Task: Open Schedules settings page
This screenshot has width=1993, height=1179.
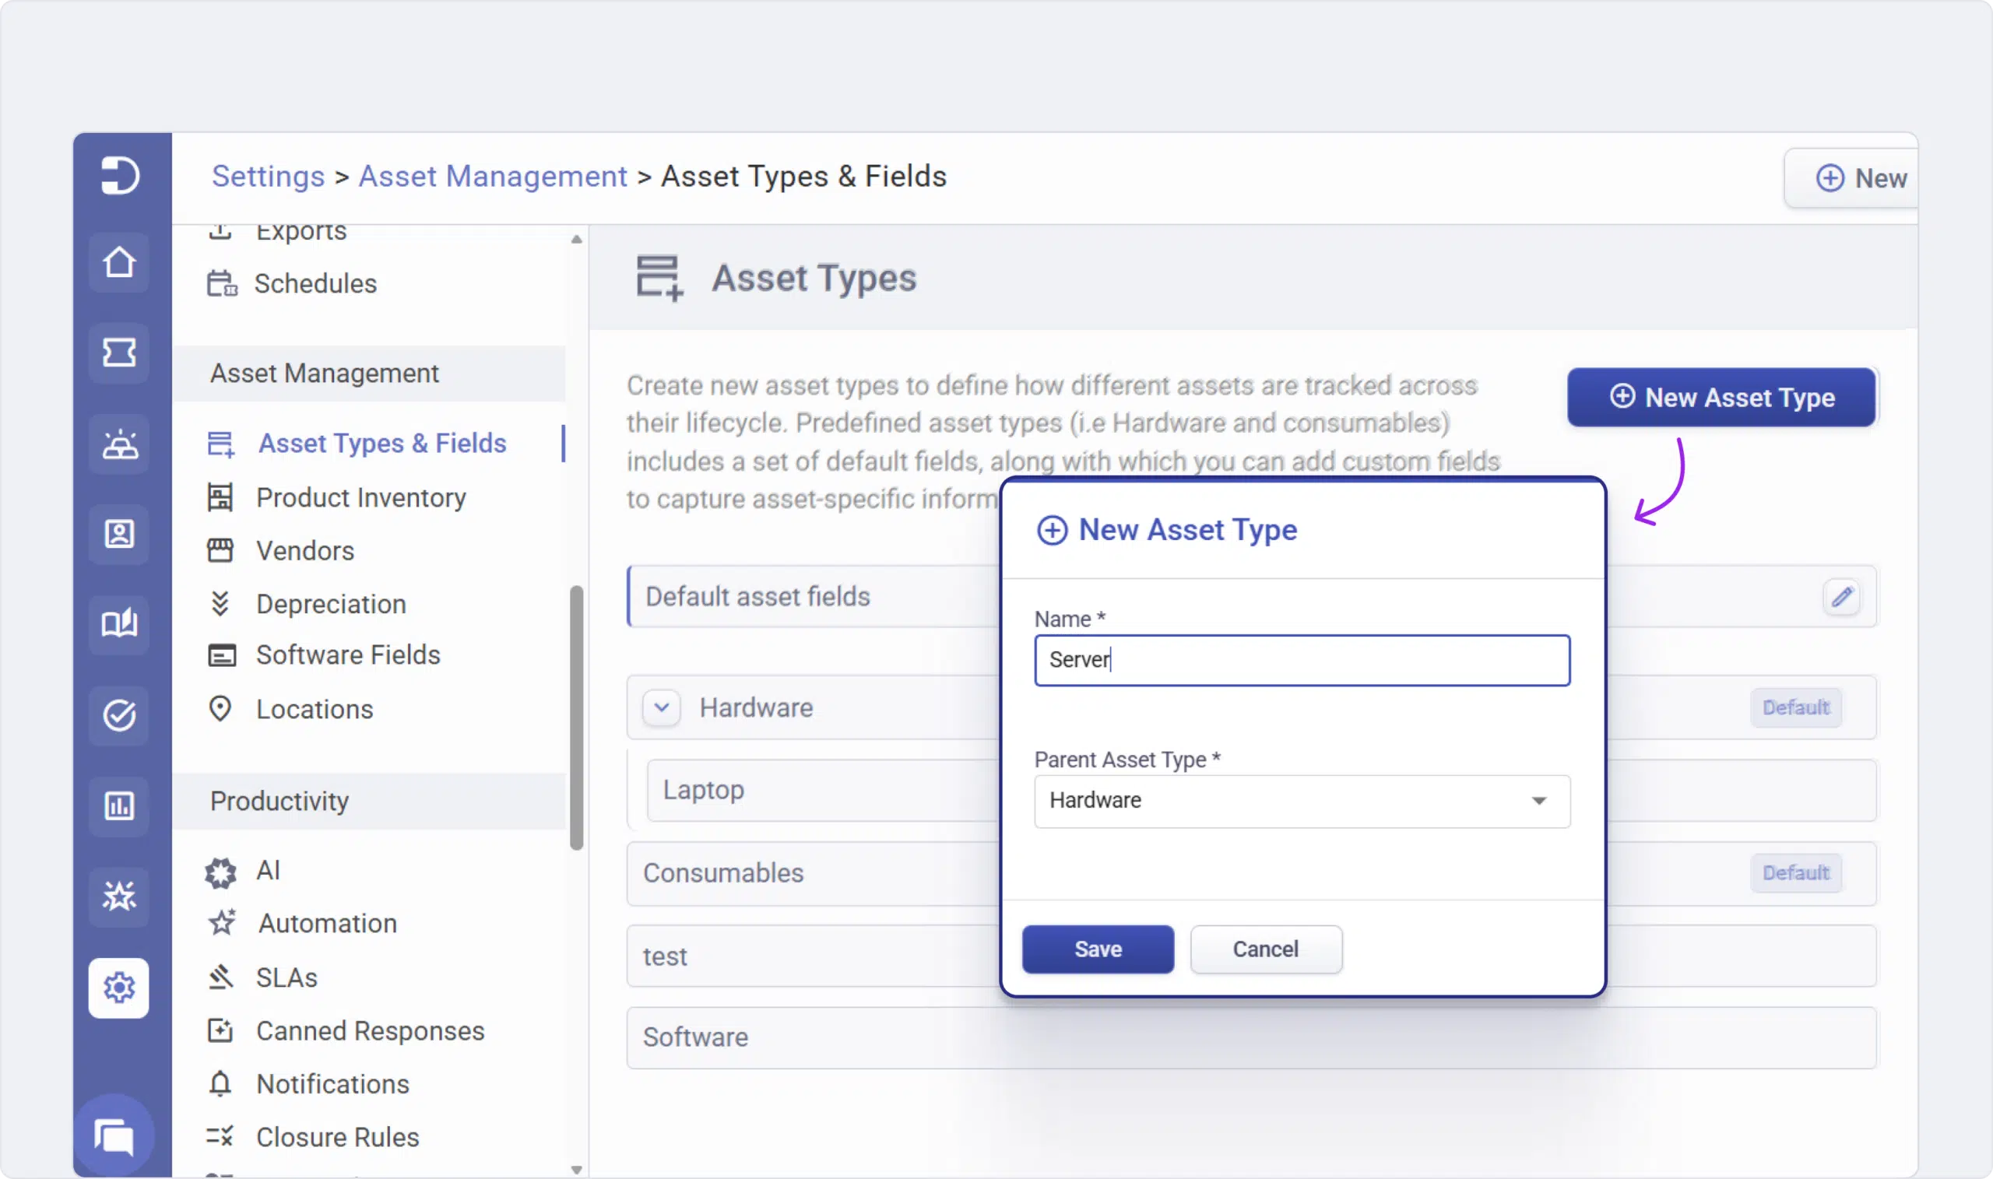Action: pyautogui.click(x=315, y=283)
